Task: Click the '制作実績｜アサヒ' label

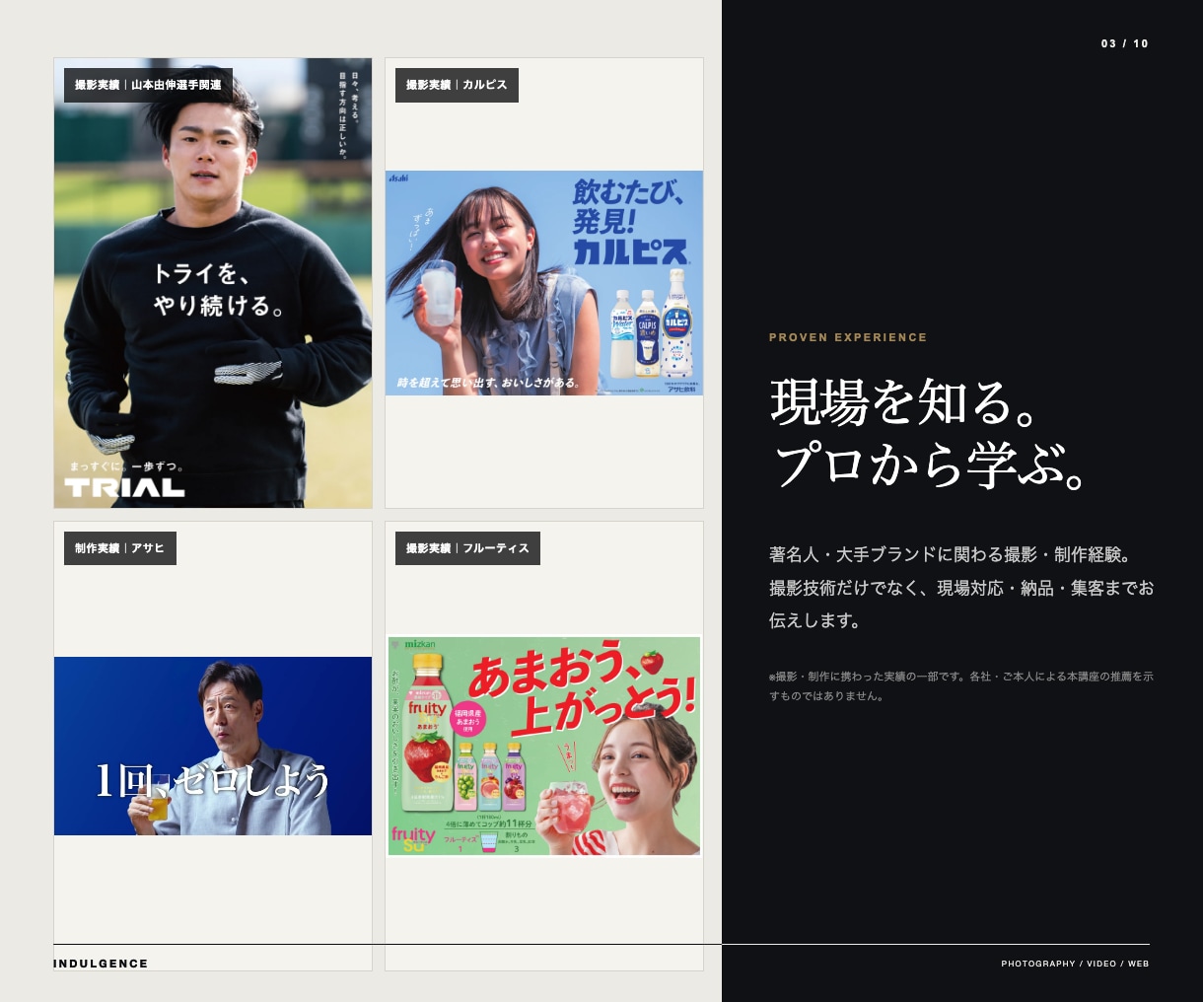Action: coord(120,548)
